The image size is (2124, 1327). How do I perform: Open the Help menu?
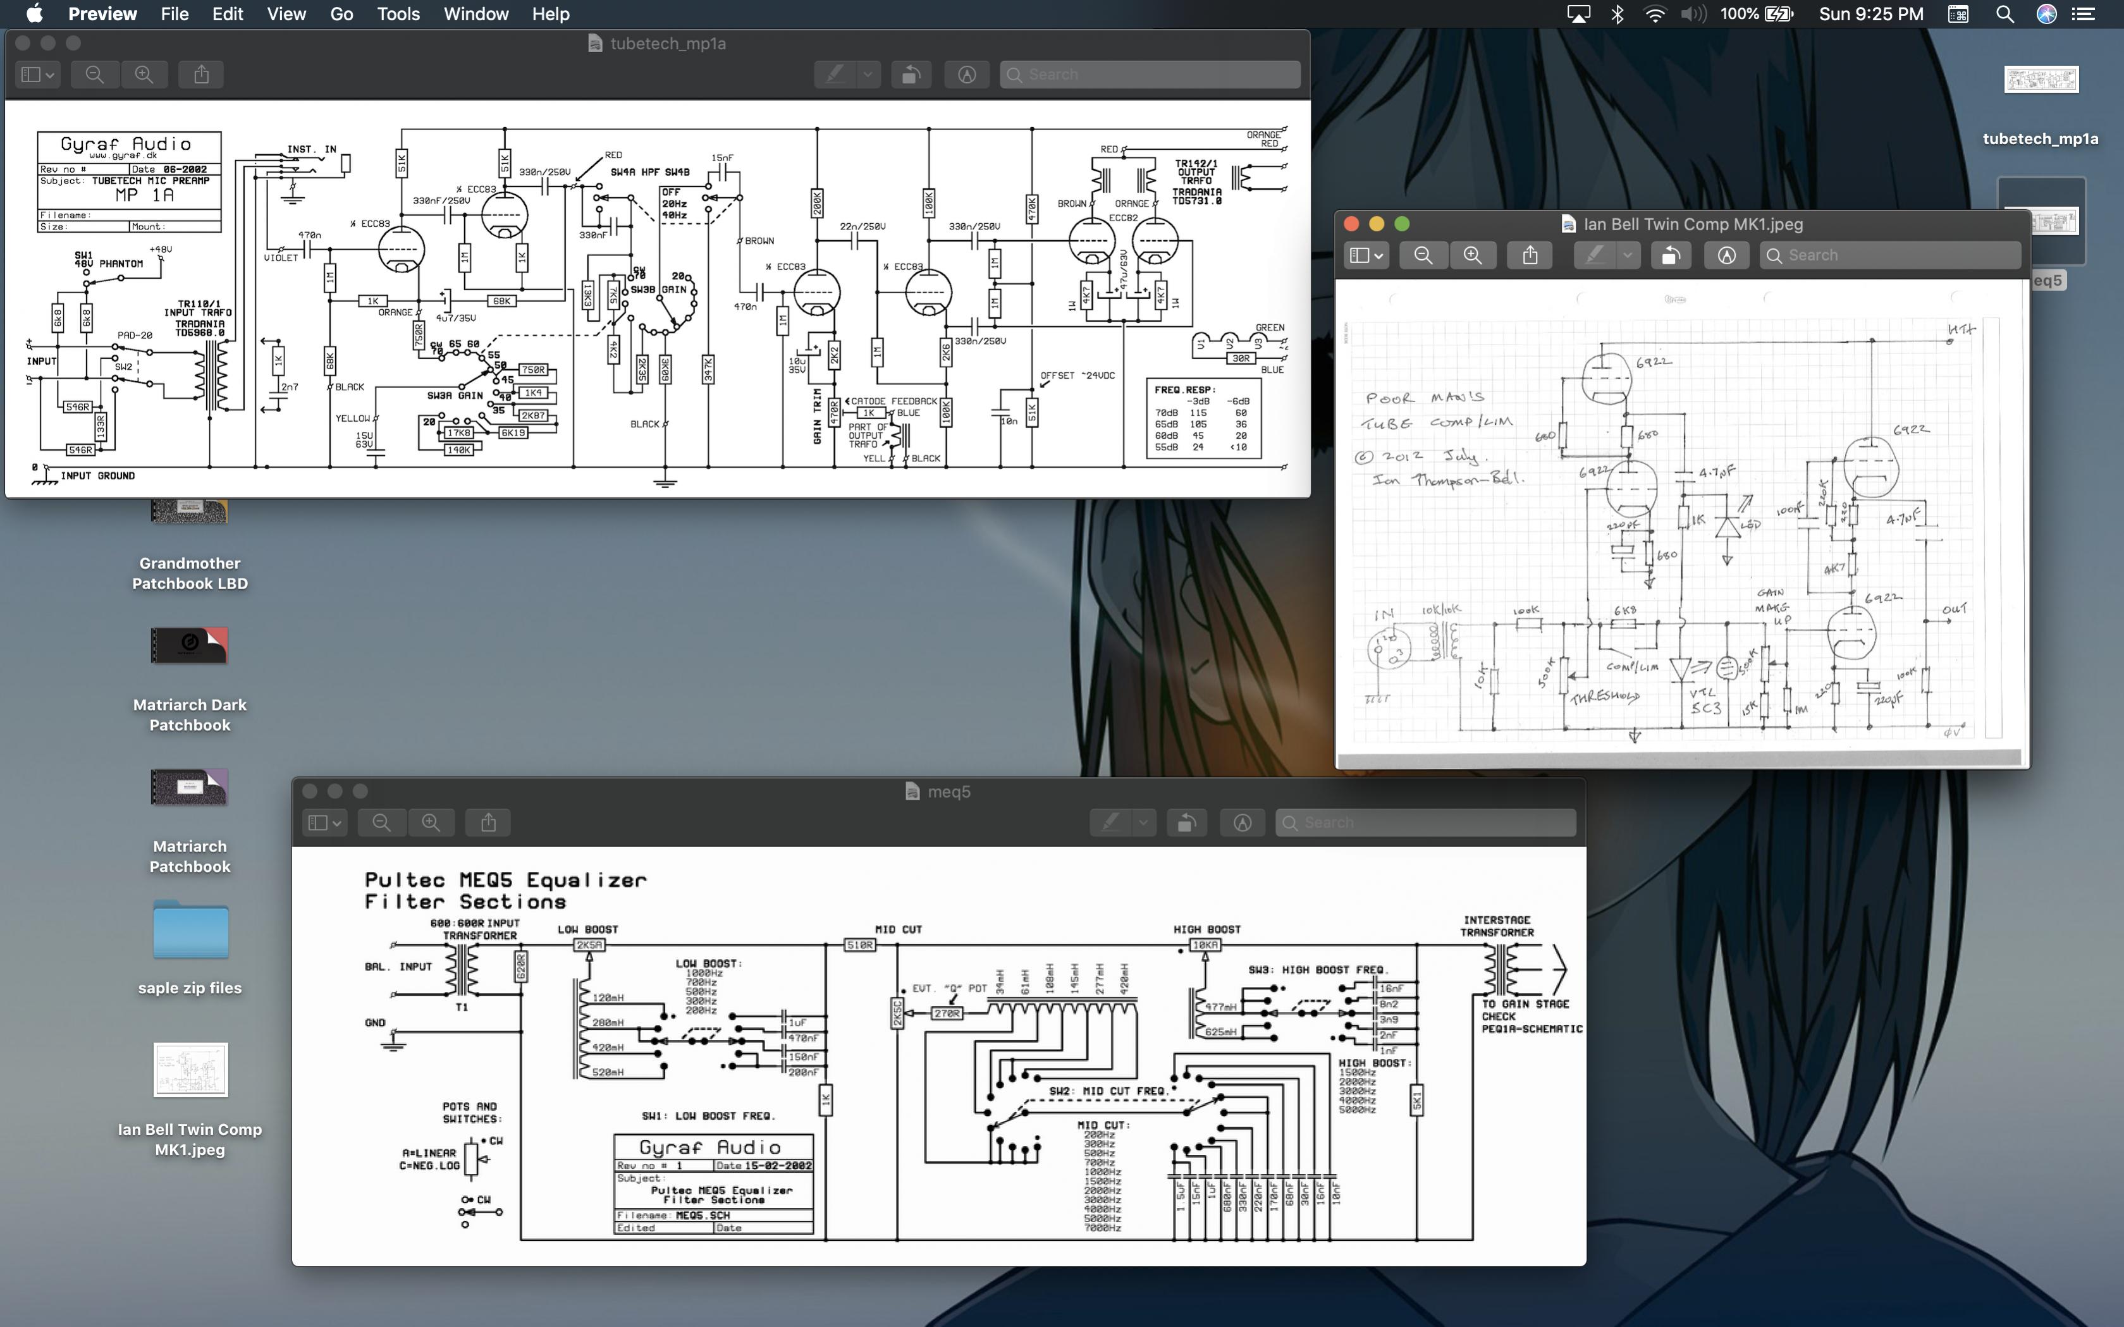point(550,14)
